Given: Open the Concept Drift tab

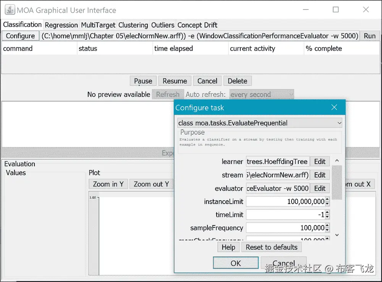Looking at the screenshot, I should click(197, 25).
